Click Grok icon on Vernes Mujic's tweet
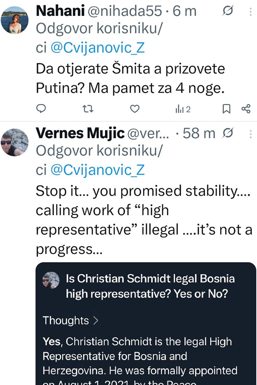 click(x=228, y=134)
